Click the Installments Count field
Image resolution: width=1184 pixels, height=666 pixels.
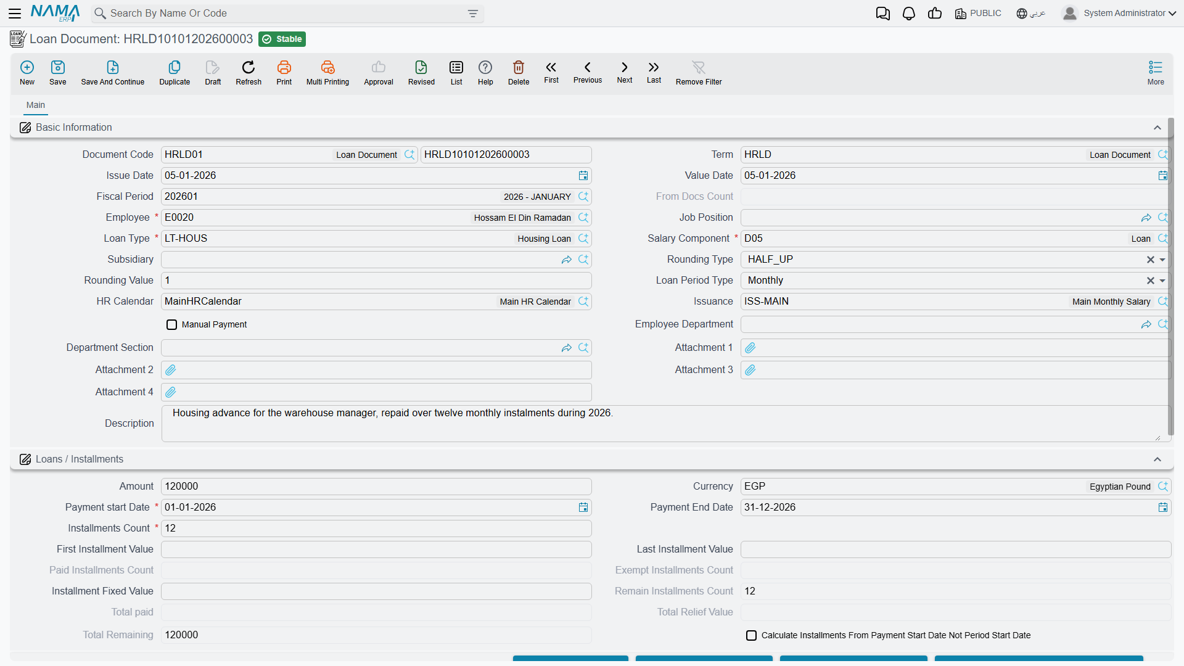(x=376, y=528)
